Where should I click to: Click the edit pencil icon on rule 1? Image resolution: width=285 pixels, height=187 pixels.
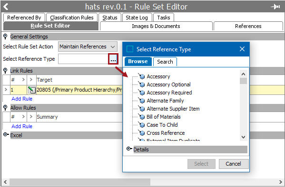click(32, 90)
